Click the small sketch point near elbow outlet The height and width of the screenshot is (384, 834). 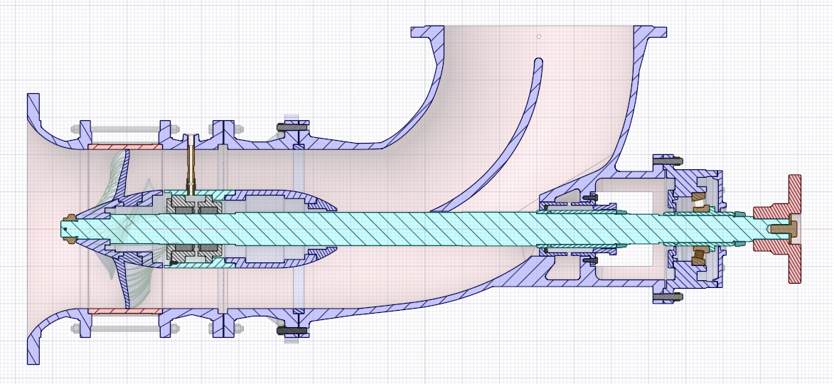click(x=539, y=36)
